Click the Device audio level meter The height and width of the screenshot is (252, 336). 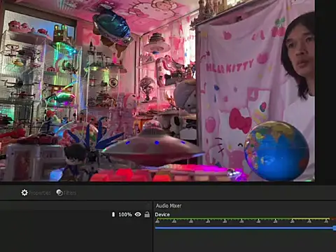(246, 220)
